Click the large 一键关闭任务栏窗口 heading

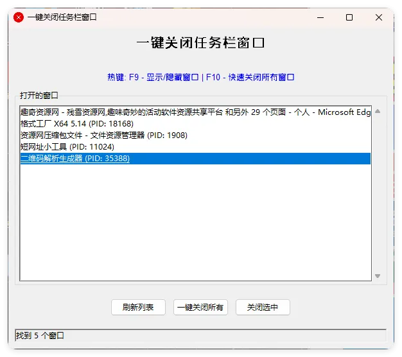tap(201, 44)
